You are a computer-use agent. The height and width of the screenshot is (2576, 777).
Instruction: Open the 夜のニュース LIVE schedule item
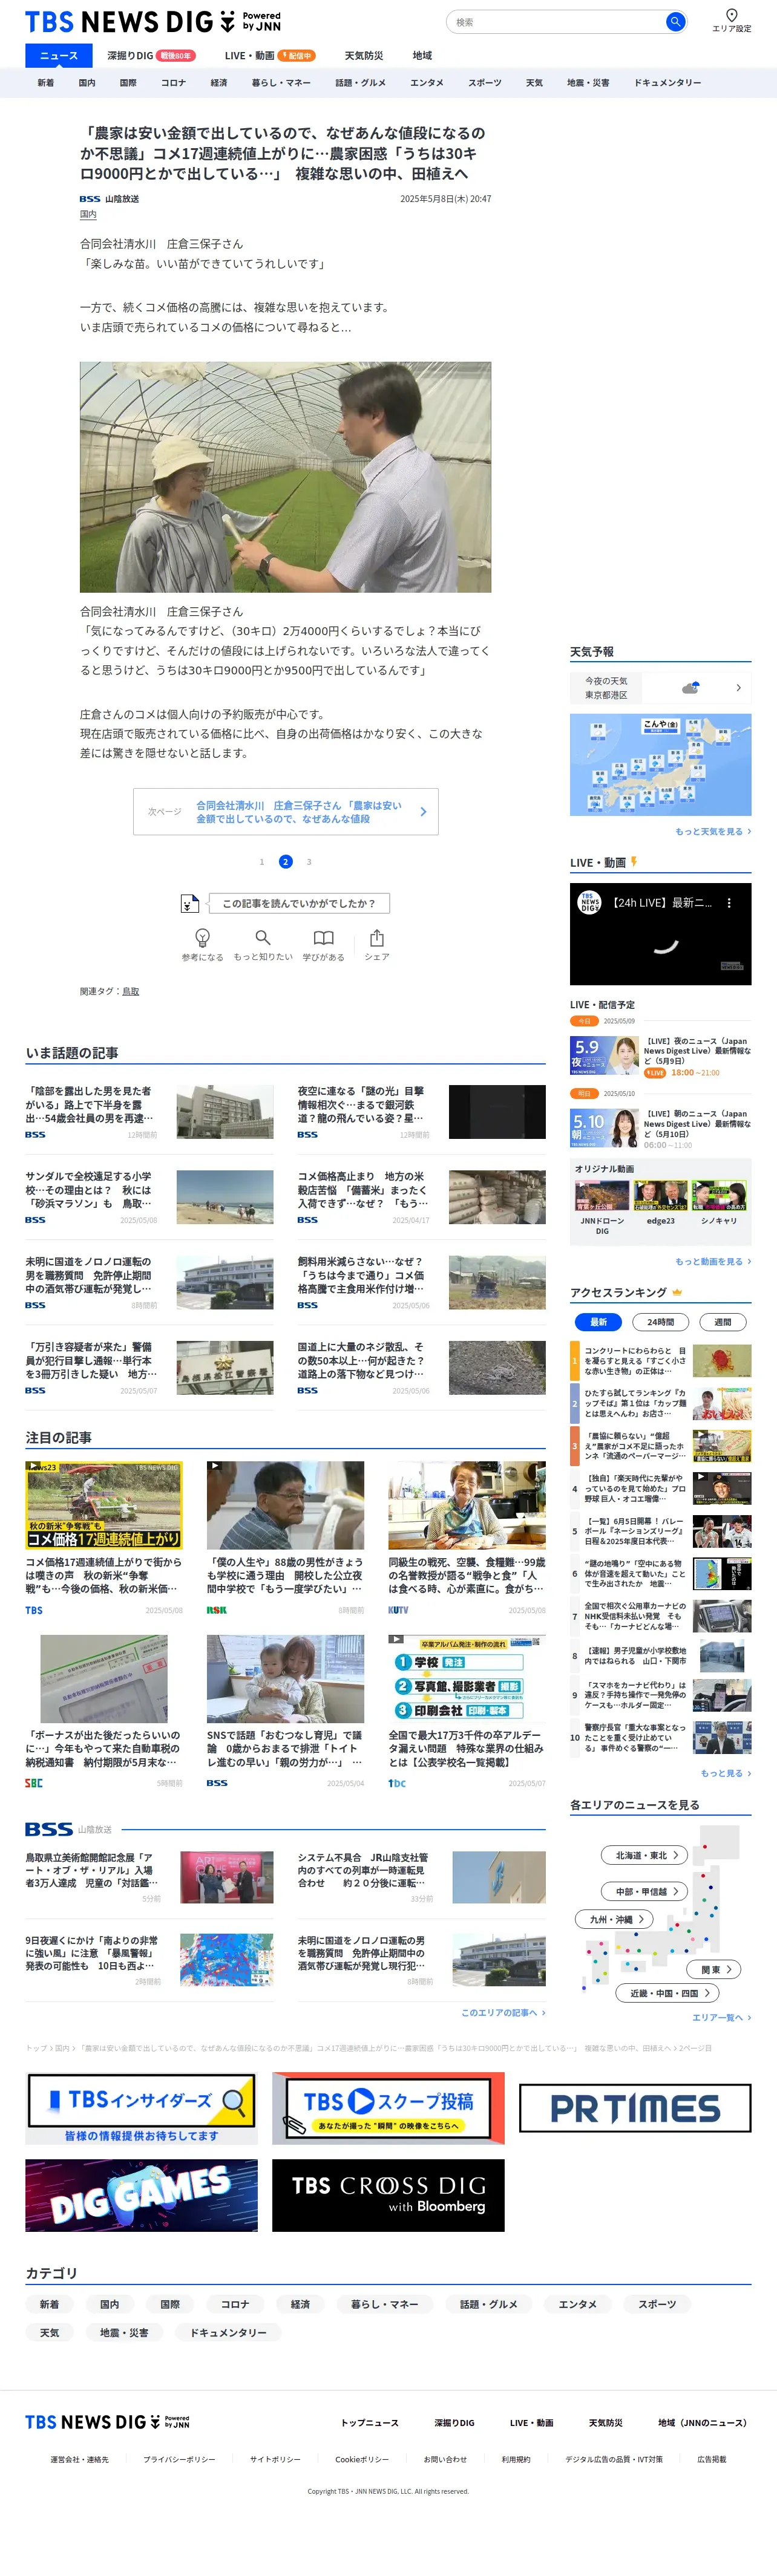click(x=660, y=1056)
